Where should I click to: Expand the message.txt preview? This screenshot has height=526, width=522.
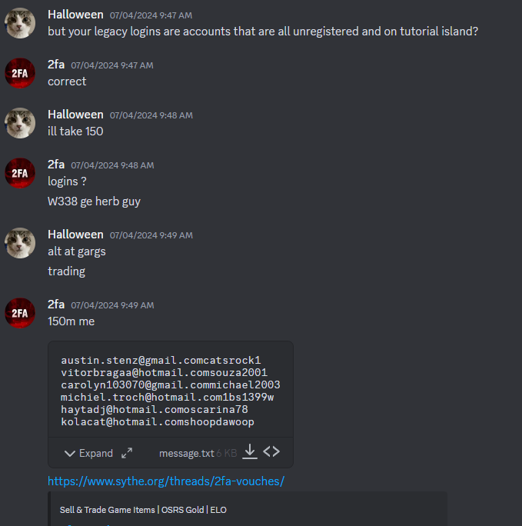[x=89, y=453]
